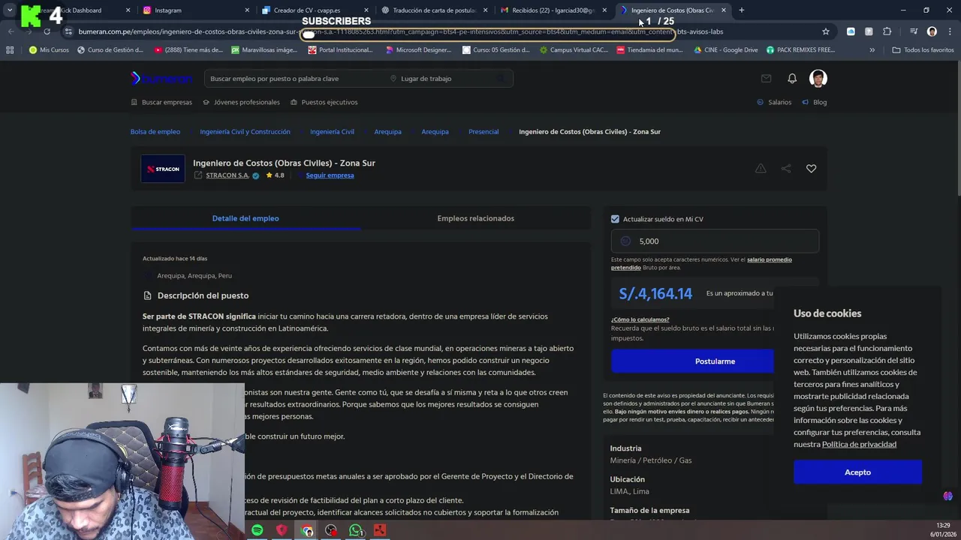This screenshot has height=540, width=961.
Task: Open Maravillosas imágenes bookmark
Action: [x=264, y=50]
